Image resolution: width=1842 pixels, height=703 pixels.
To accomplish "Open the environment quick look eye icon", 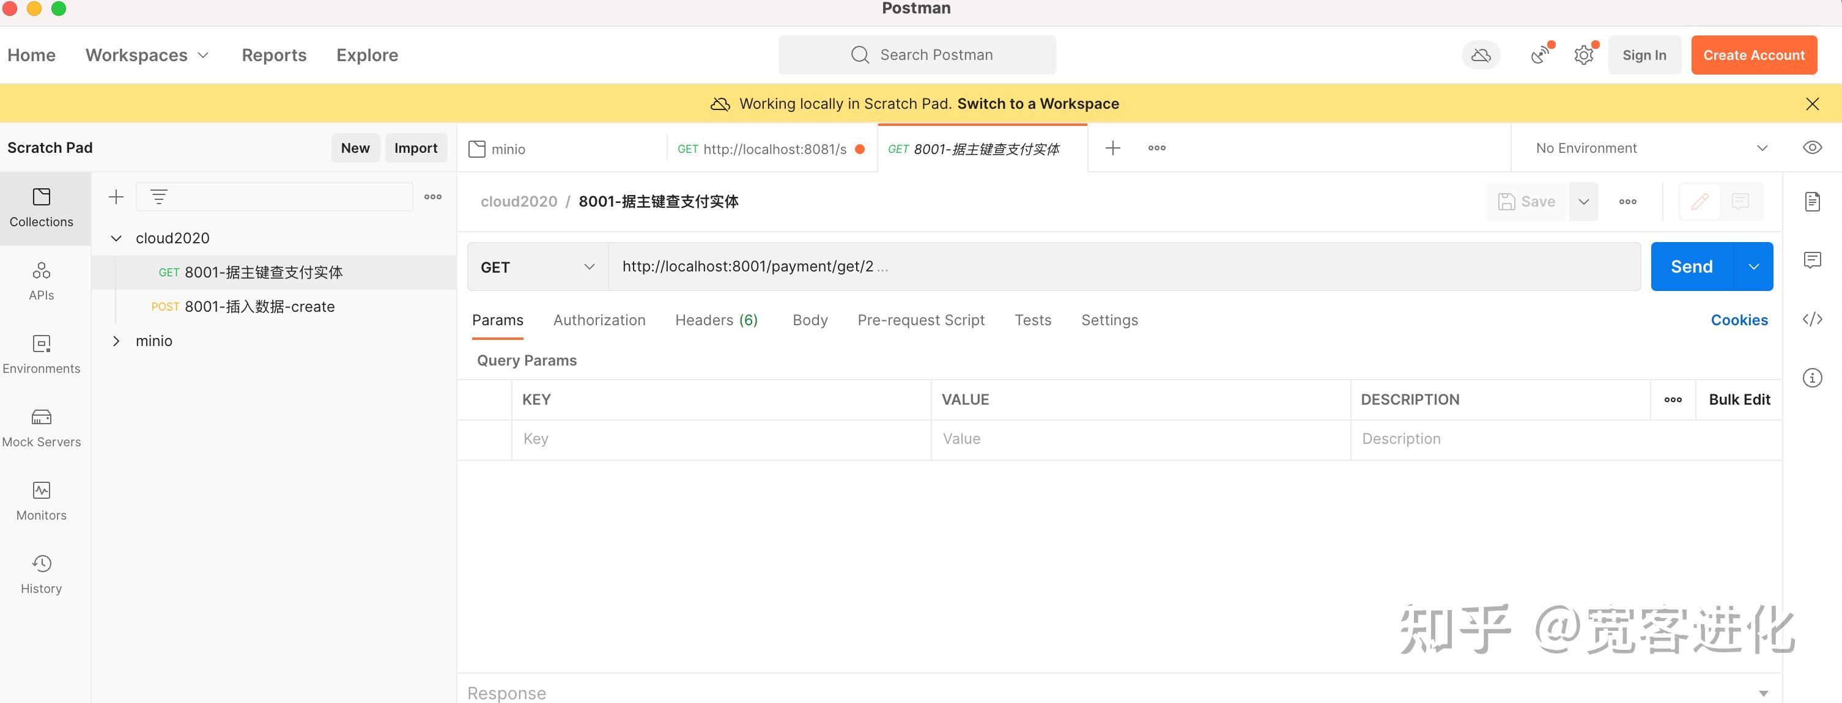I will (1812, 148).
